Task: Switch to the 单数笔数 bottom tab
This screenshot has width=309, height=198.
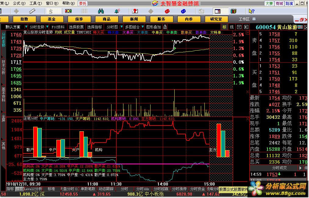Action: pyautogui.click(x=88, y=189)
